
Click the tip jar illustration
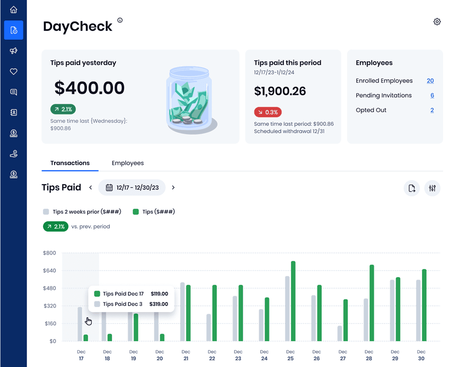[191, 100]
